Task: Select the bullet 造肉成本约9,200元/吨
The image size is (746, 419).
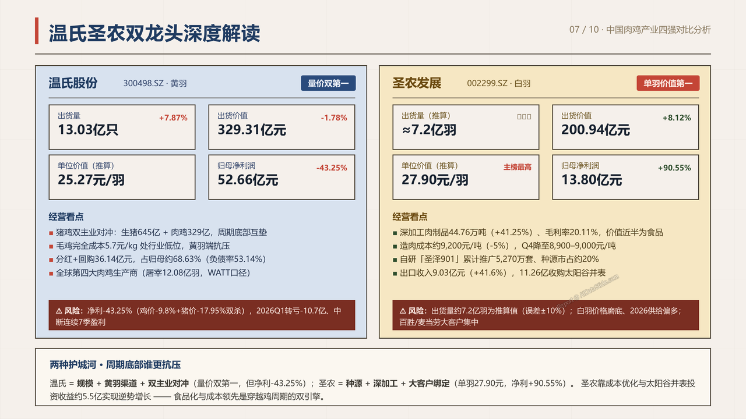Action: pos(504,246)
